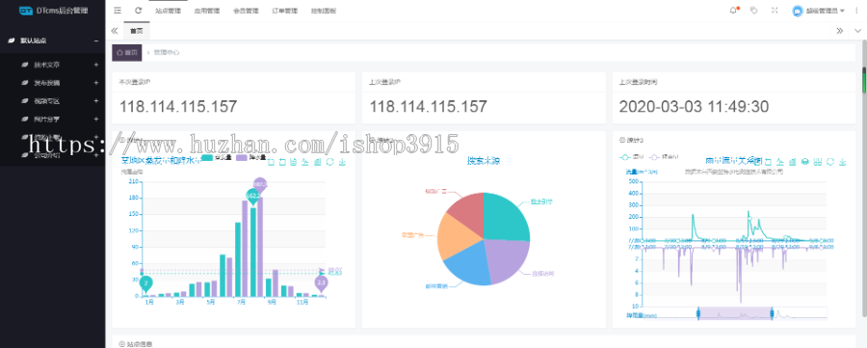Toggle 流量 legend in rainfall-flow chart
The width and height of the screenshot is (867, 348).
(x=631, y=157)
